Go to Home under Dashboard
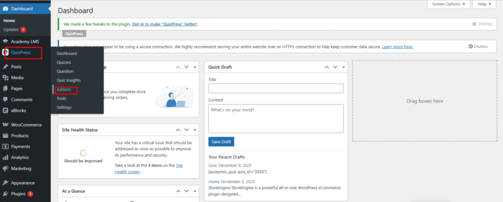 tap(9, 21)
